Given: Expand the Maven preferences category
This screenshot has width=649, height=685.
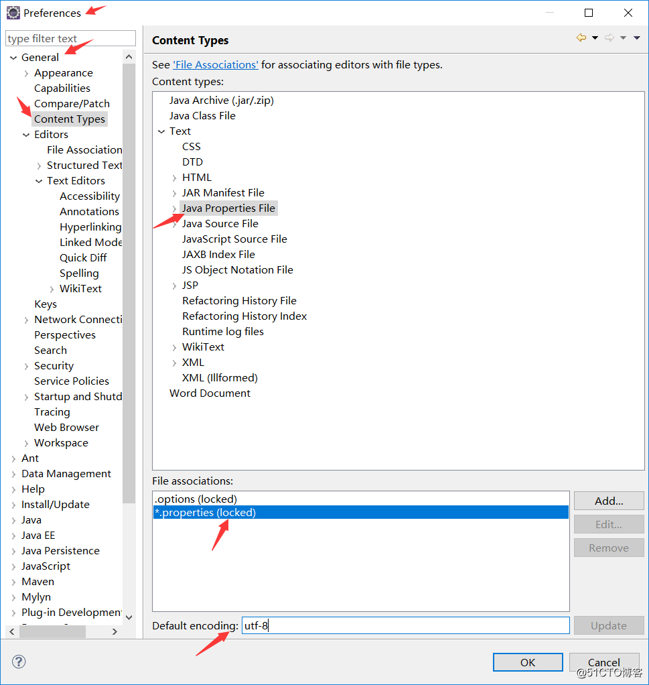Looking at the screenshot, I should tap(13, 582).
